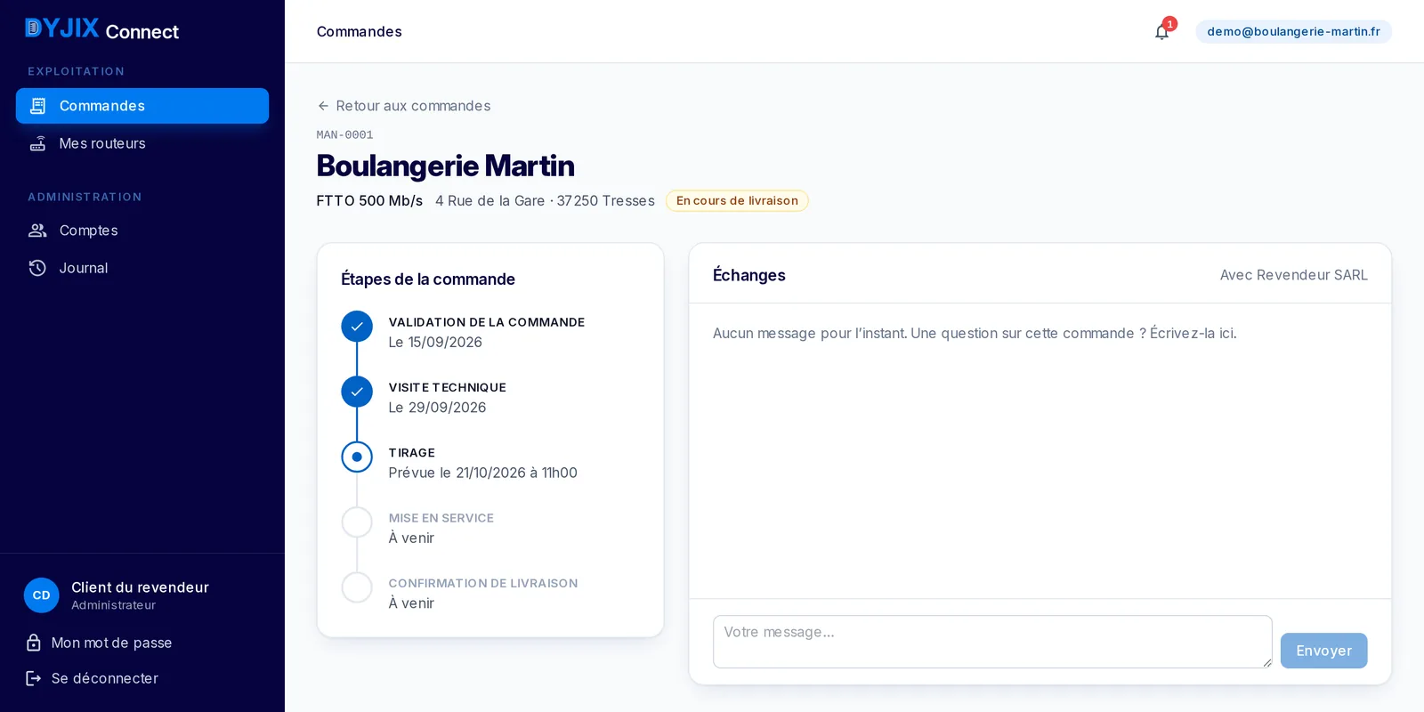Click the Administrateur role label

(114, 605)
